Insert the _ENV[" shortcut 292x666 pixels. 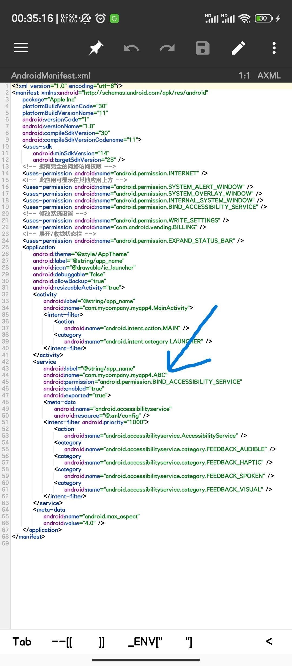[x=145, y=642]
